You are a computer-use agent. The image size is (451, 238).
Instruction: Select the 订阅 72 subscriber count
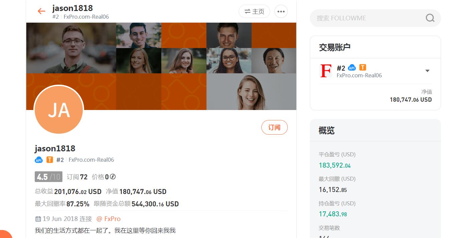click(x=77, y=177)
